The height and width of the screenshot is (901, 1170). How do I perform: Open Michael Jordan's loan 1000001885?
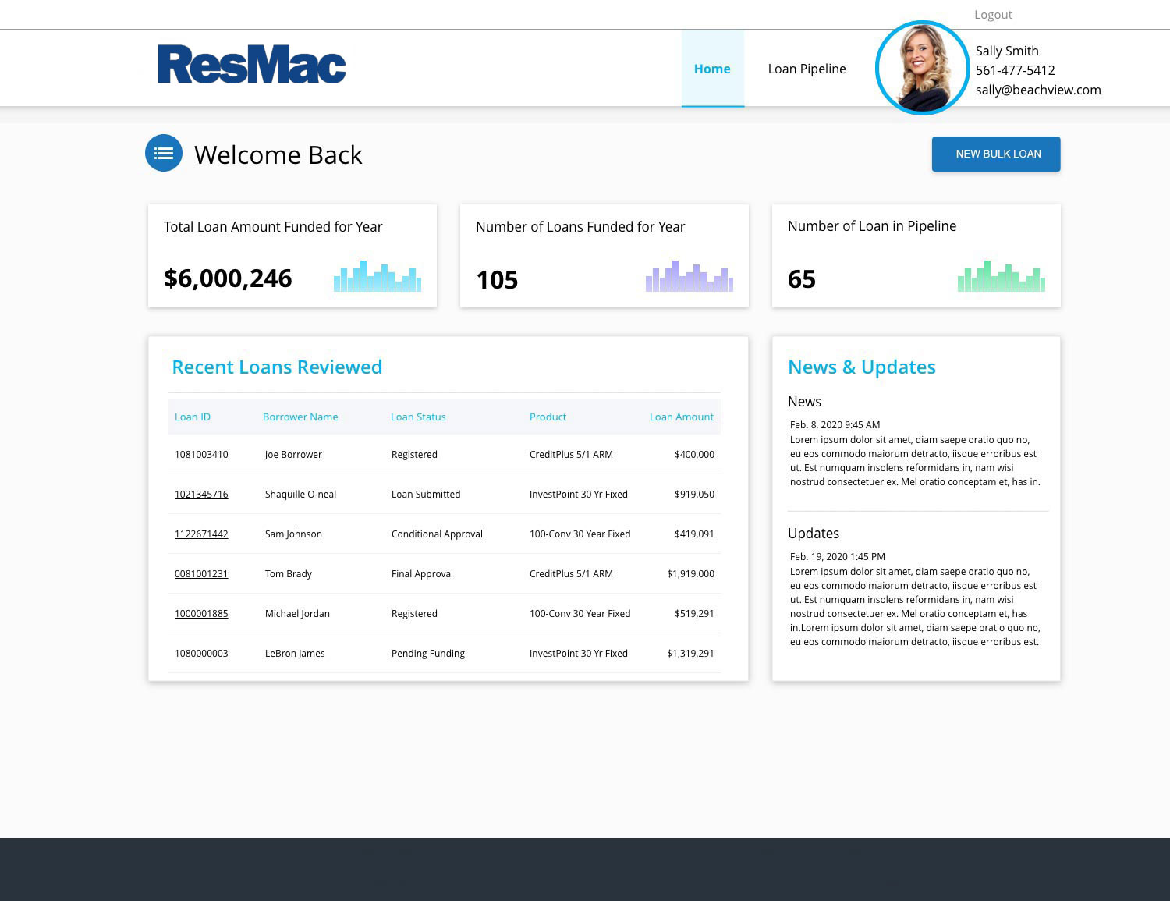201,614
